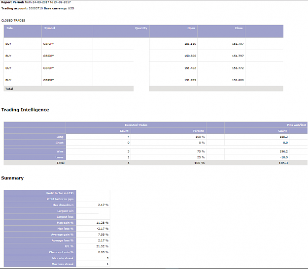This screenshot has height=269, width=308.
Task: Click GBPJPY in the row opened at 151.789
Action: pos(48,80)
